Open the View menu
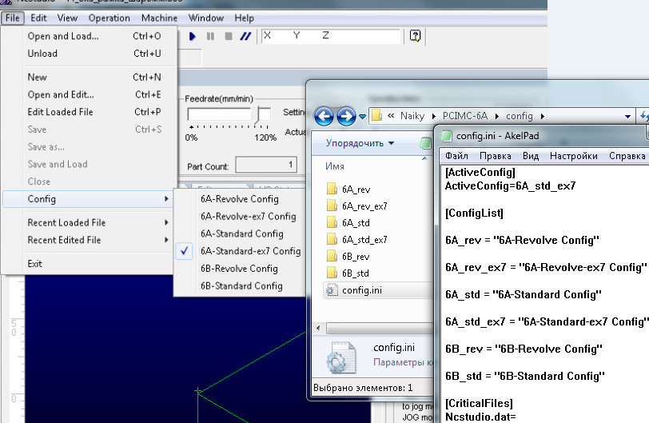The height and width of the screenshot is (423, 649). click(x=67, y=18)
